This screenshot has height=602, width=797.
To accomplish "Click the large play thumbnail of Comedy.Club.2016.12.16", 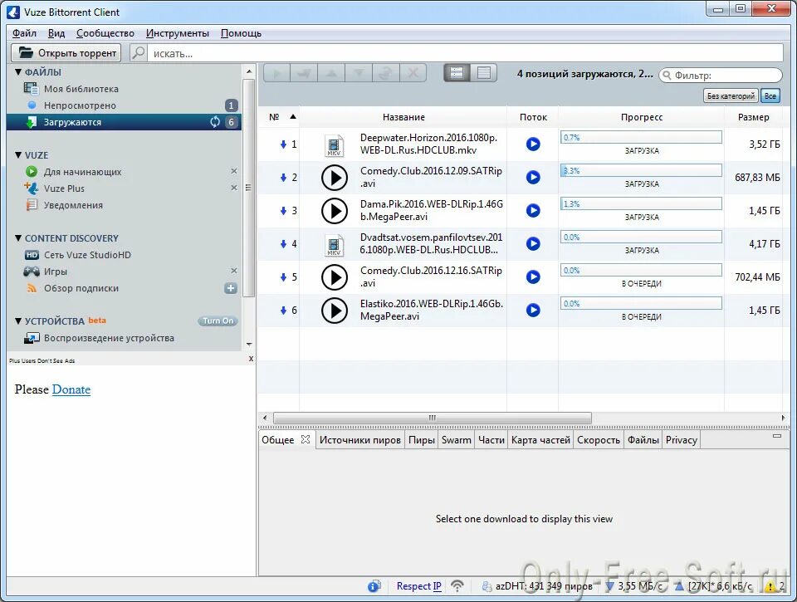I will [x=335, y=277].
